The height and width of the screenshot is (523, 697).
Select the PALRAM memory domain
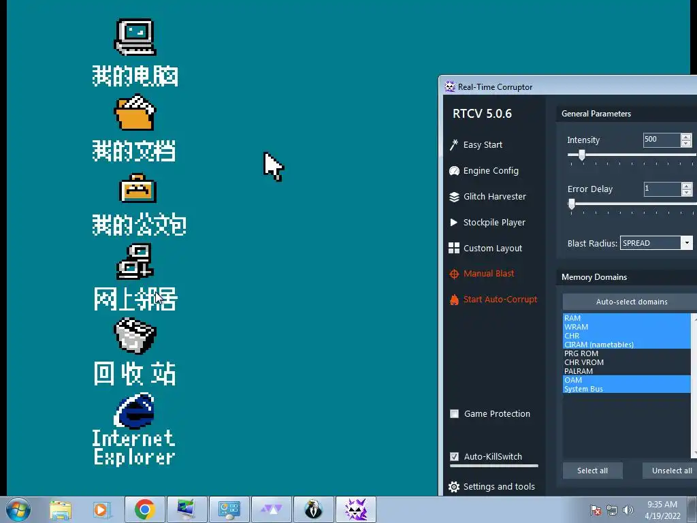[x=627, y=371]
